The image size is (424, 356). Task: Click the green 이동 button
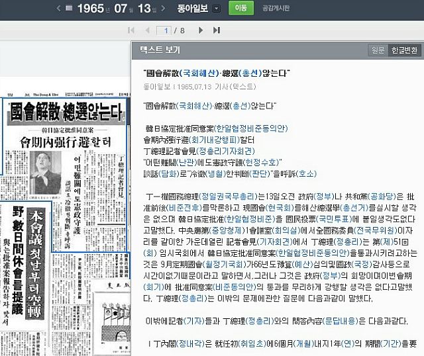tap(241, 8)
